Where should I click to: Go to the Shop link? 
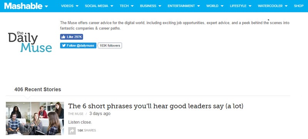click(x=299, y=6)
